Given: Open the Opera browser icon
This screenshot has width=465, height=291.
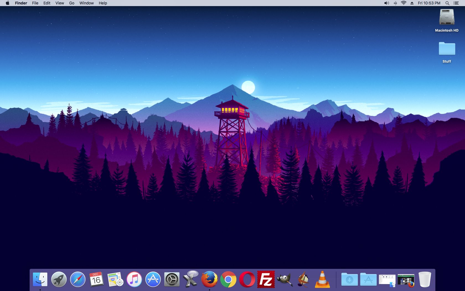Looking at the screenshot, I should [x=247, y=279].
